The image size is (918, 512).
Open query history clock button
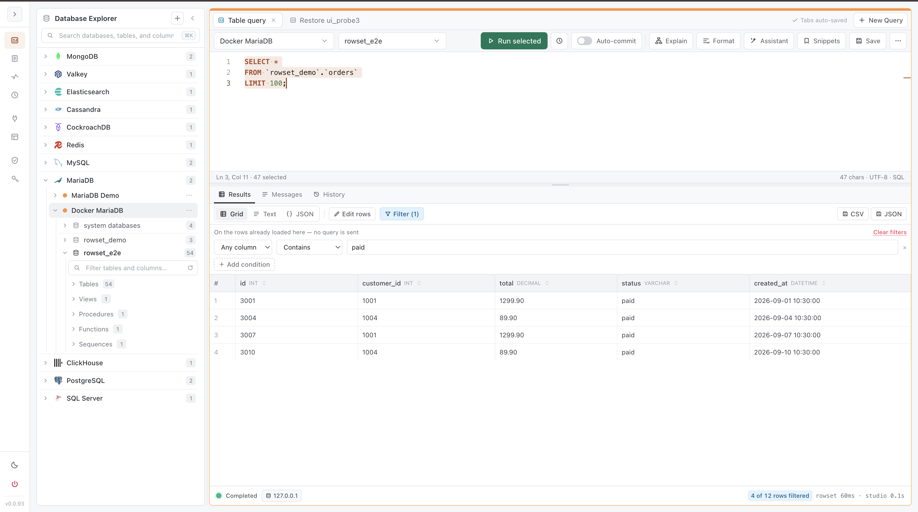tap(559, 41)
